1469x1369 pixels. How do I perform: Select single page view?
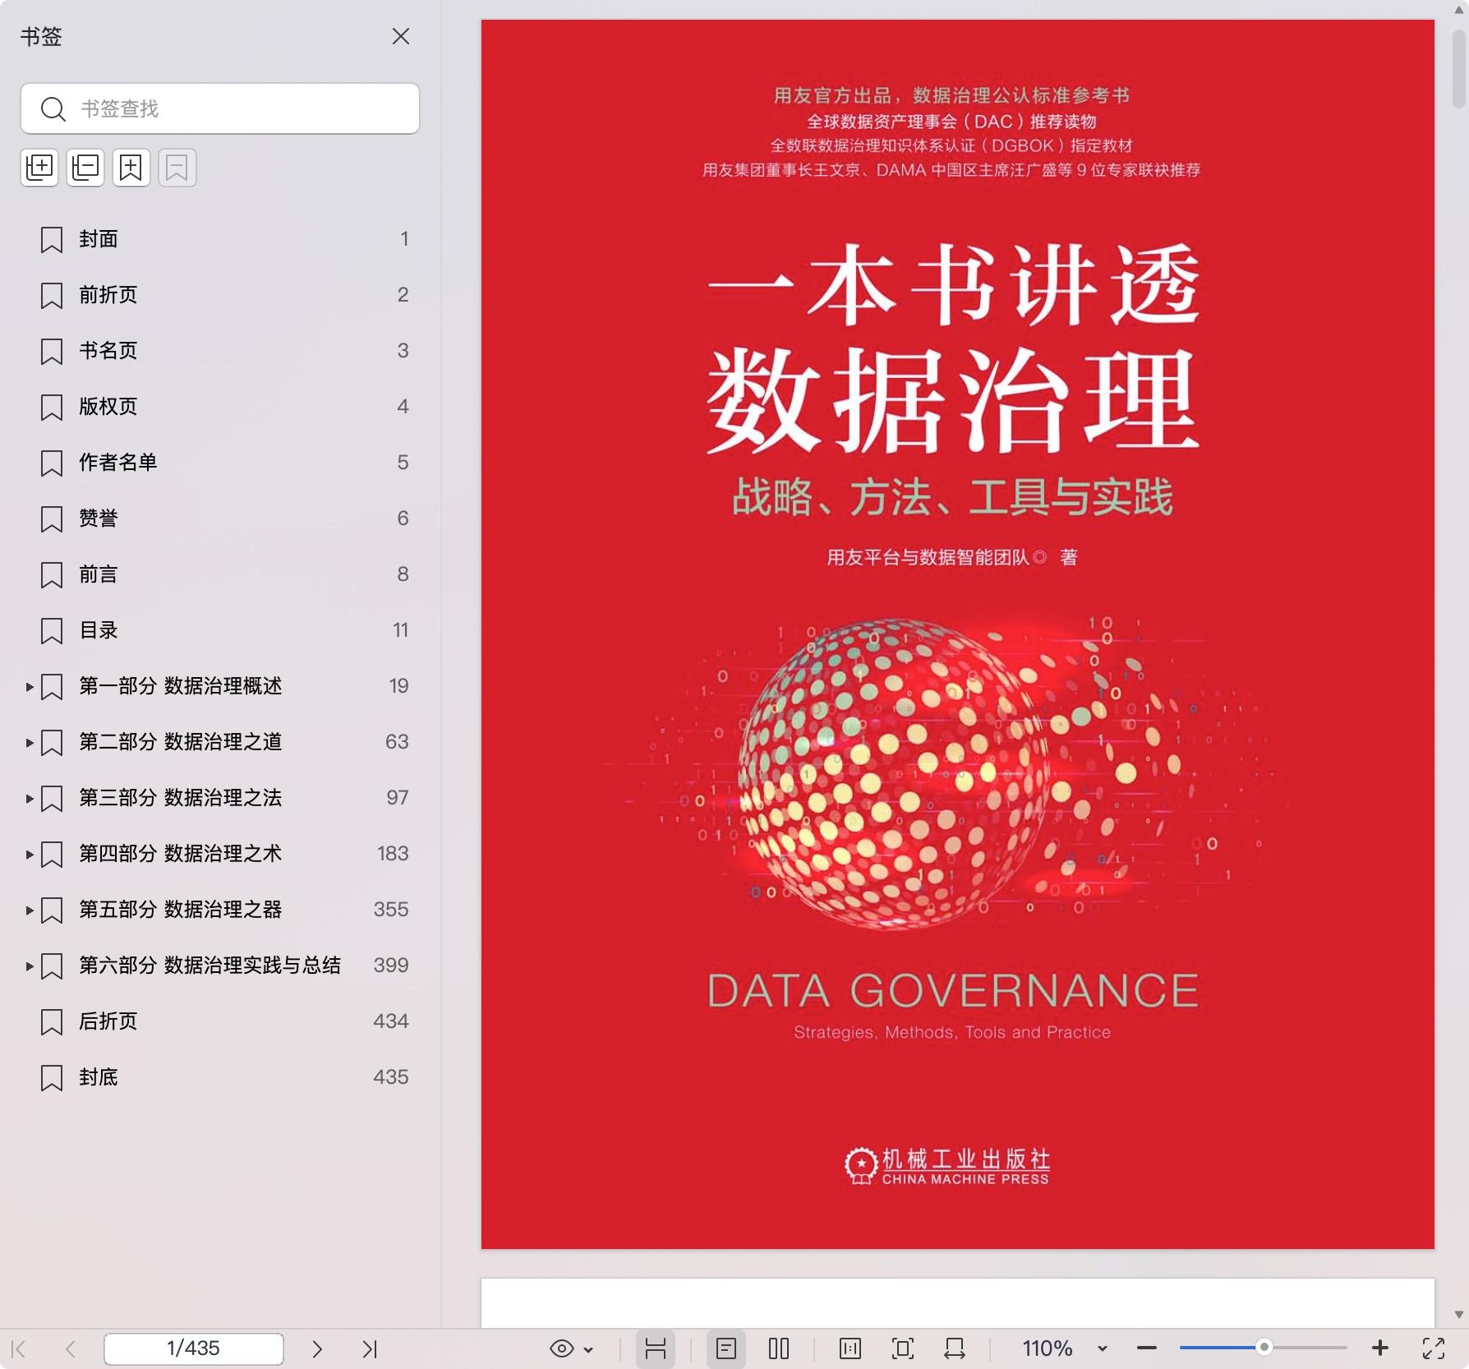[726, 1348]
